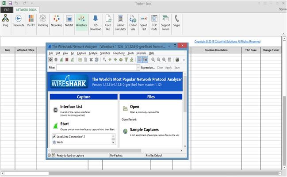This screenshot has width=287, height=177.
Task: Open the Quick Access Toolbar customize dropdown
Action: pos(31,3)
